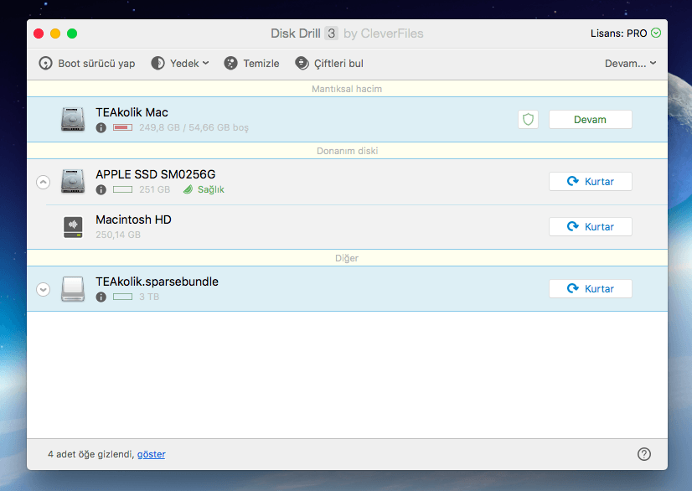Click info icon under TEAkolik Mac
Viewport: 692px width, 491px height.
(101, 127)
